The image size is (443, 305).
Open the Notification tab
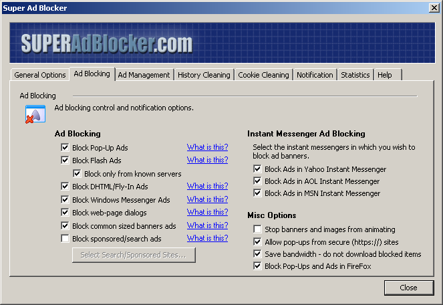(x=315, y=75)
